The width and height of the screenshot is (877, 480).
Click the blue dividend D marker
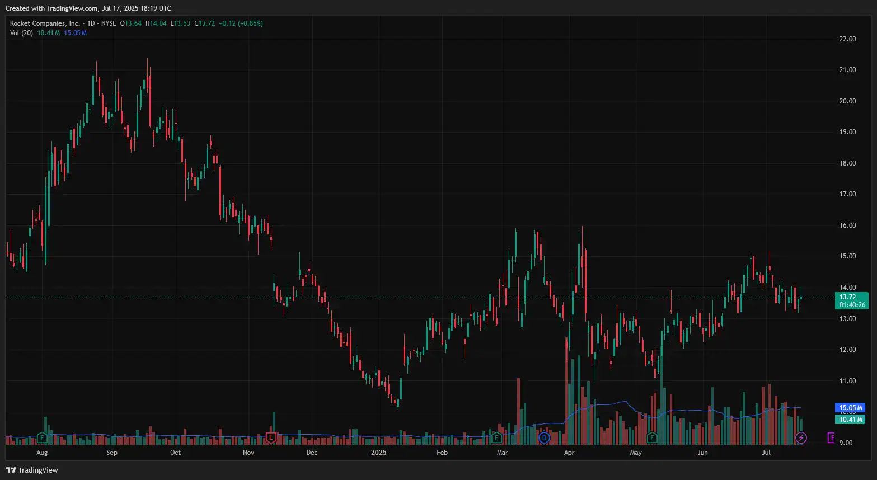pos(543,437)
